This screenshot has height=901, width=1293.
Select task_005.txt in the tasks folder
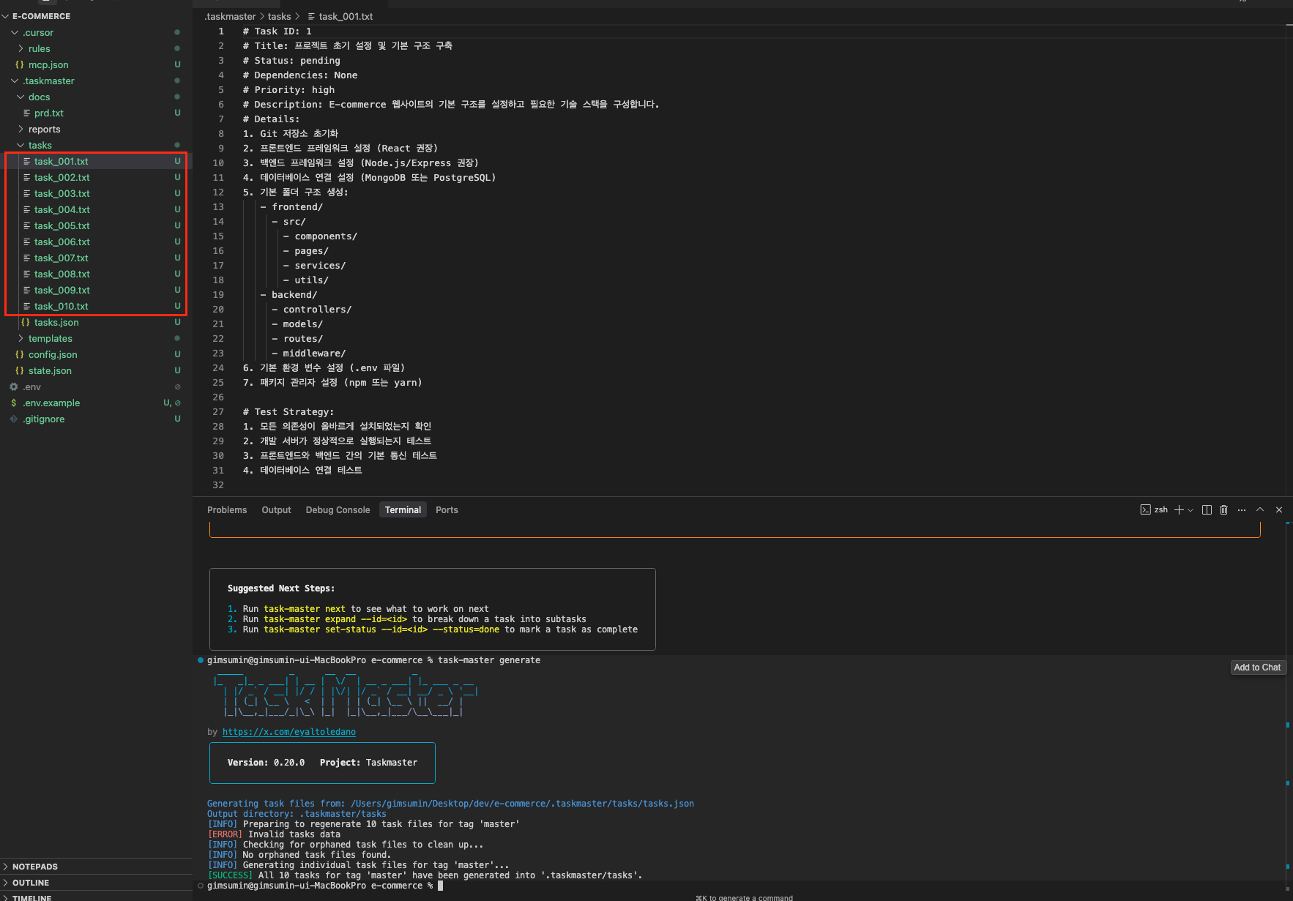(63, 225)
